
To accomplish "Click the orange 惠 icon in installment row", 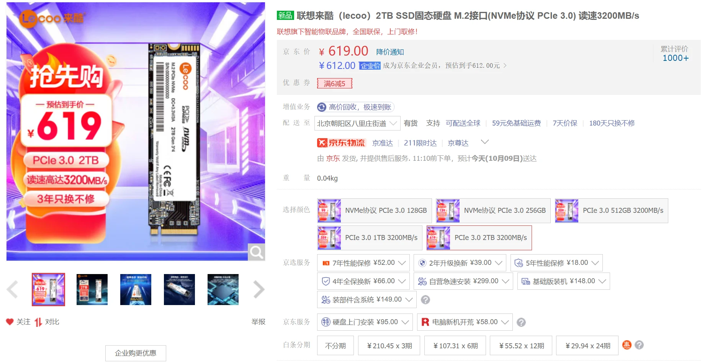I will 627,345.
